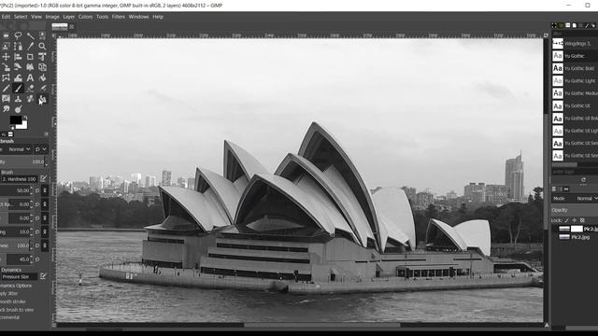The image size is (598, 336).
Task: Open the Filters menu
Action: tap(119, 17)
